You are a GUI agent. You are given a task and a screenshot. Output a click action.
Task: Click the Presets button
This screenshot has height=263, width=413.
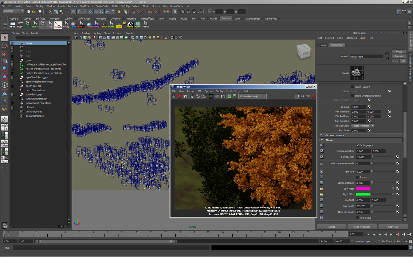pyautogui.click(x=399, y=56)
